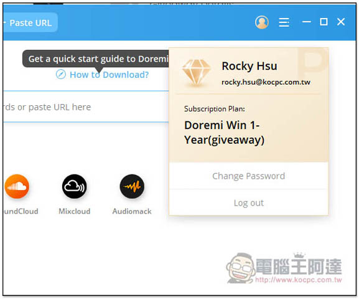
Task: Click the Doremi Win 1-Year(giveaway) plan text
Action: [x=224, y=132]
